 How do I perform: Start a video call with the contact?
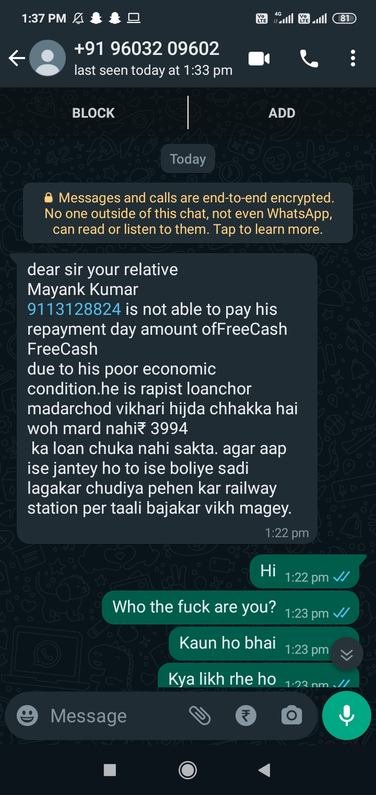click(259, 59)
